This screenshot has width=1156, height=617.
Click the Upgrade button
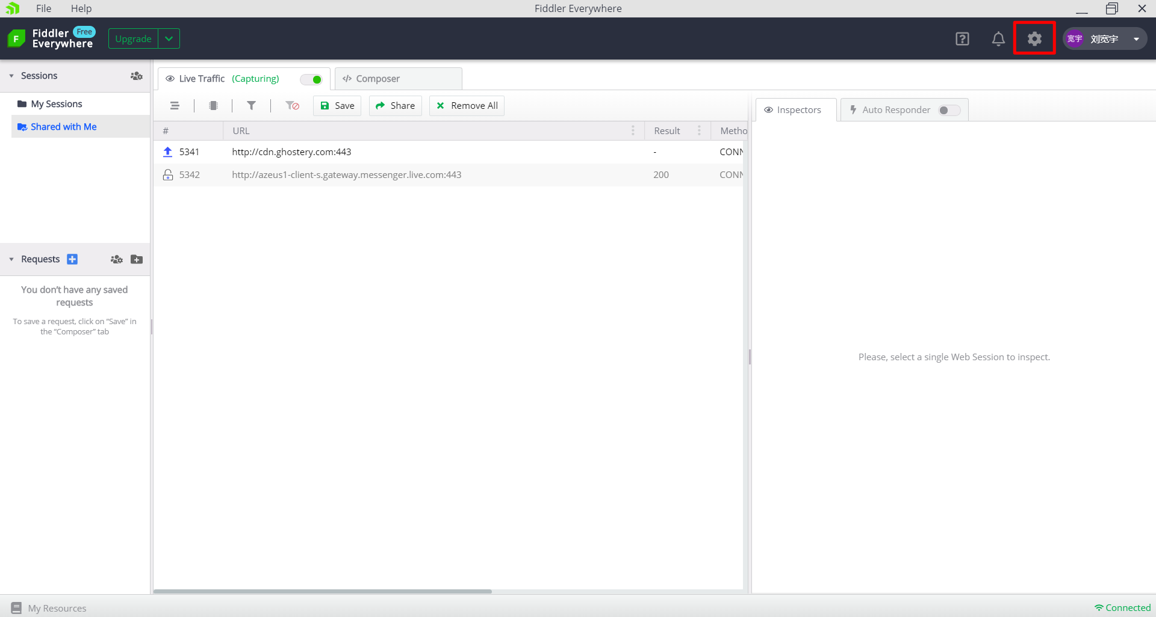tap(133, 39)
